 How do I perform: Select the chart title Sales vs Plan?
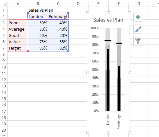pos(108,20)
